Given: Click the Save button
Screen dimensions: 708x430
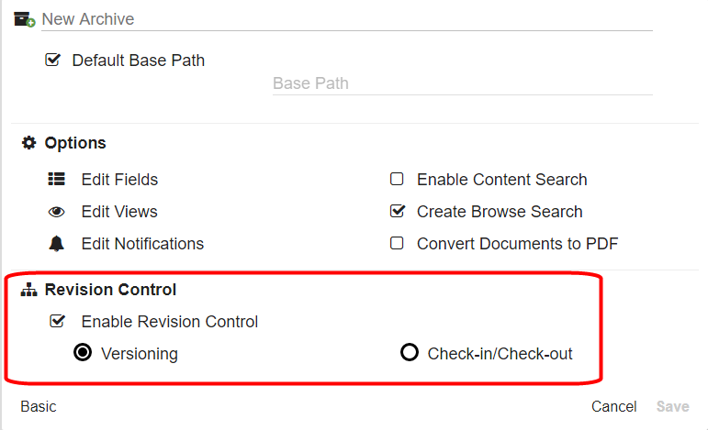Looking at the screenshot, I should click(x=673, y=406).
